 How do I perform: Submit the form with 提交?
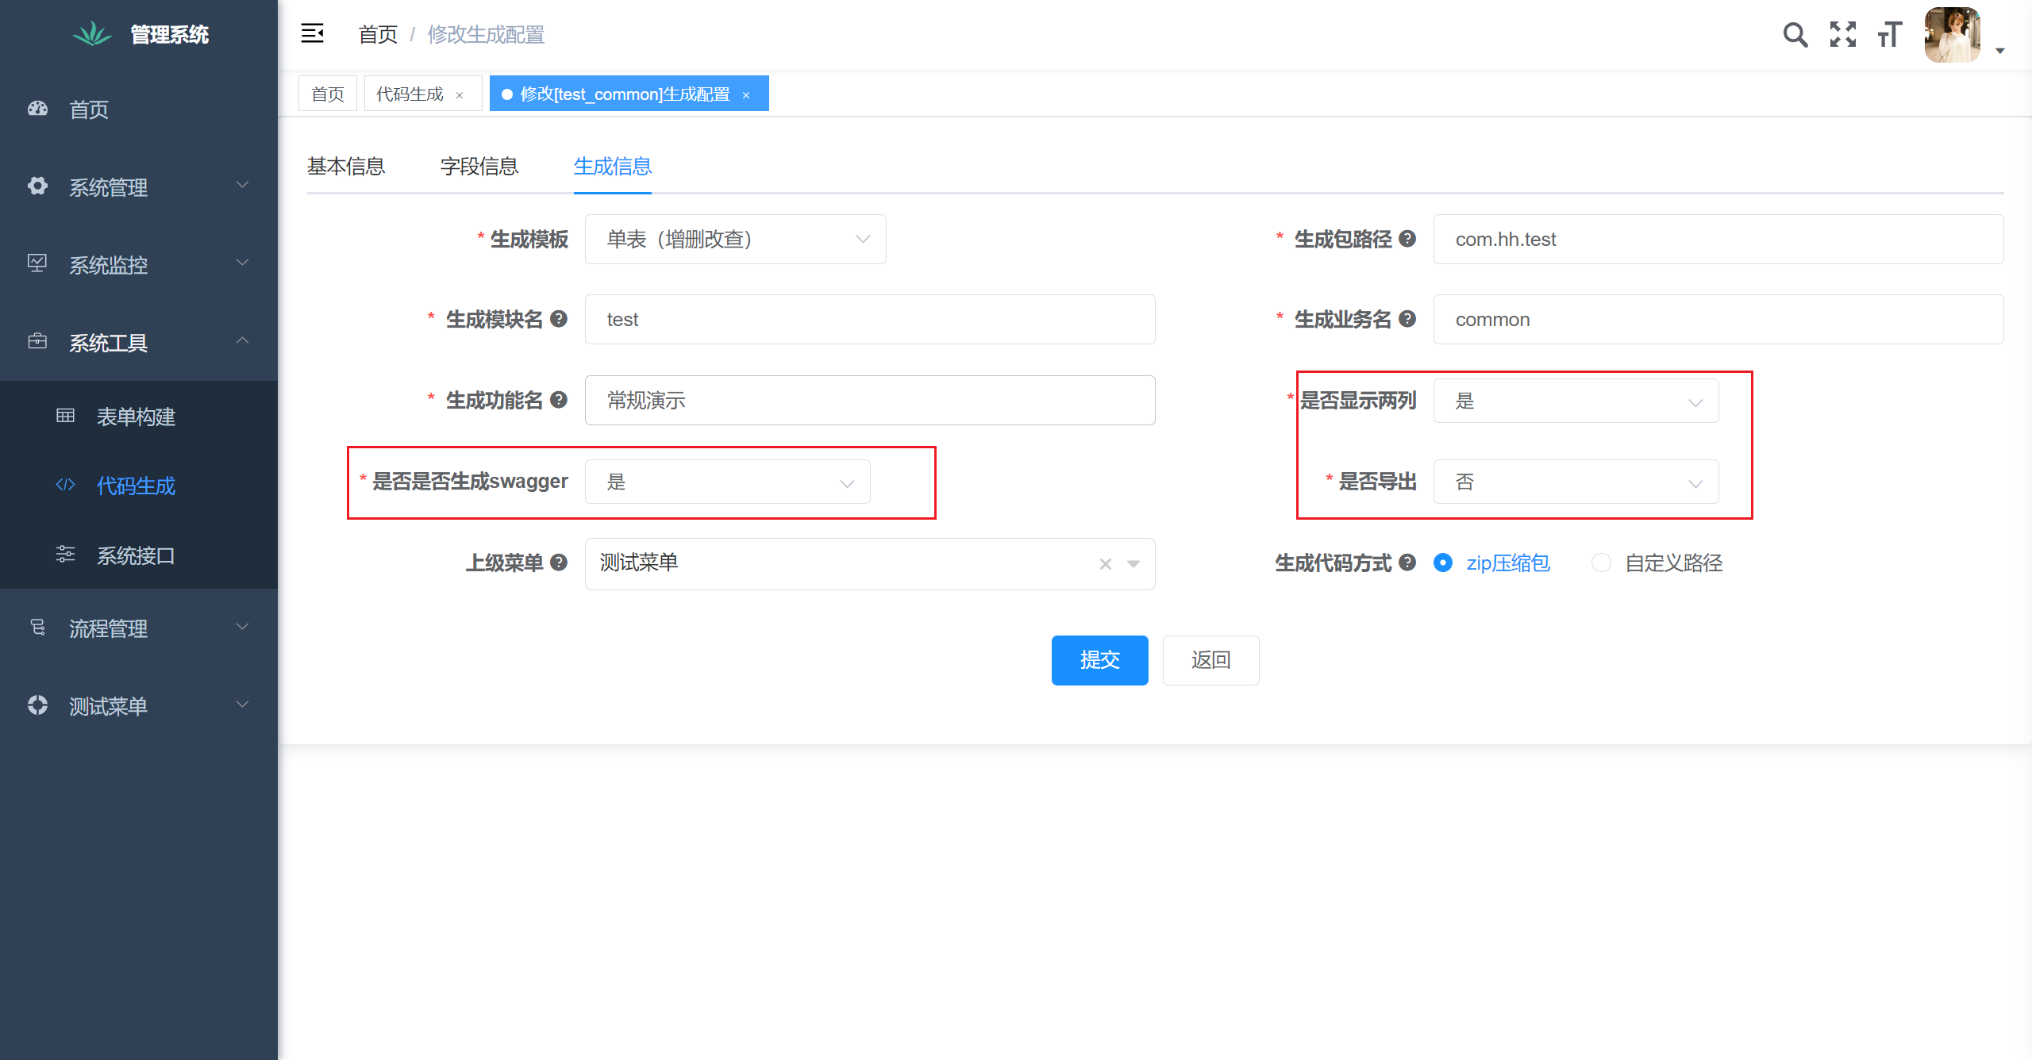[x=1099, y=659]
